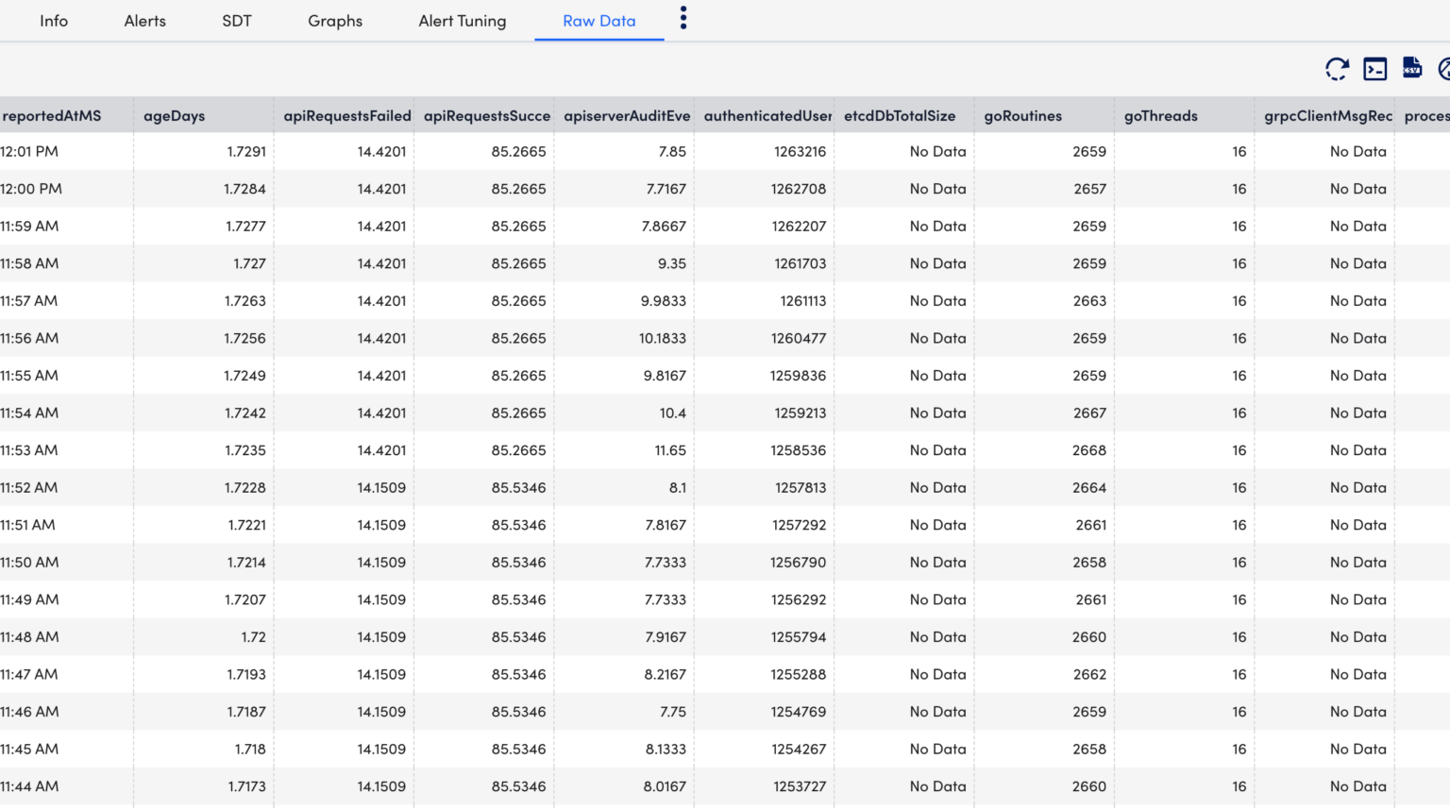Go to the Info tab
1450x810 pixels.
(x=53, y=20)
